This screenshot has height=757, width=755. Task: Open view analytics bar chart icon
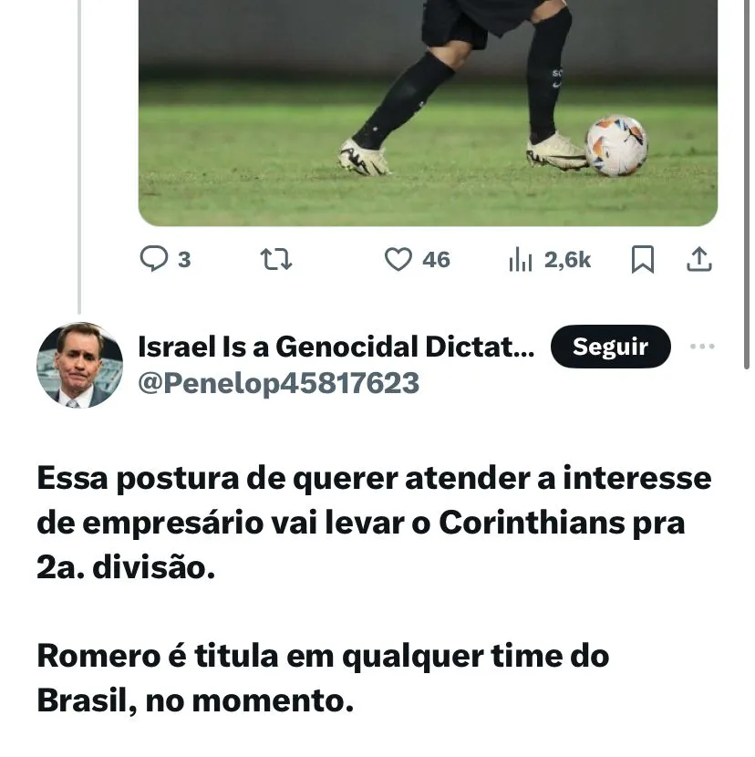click(520, 260)
